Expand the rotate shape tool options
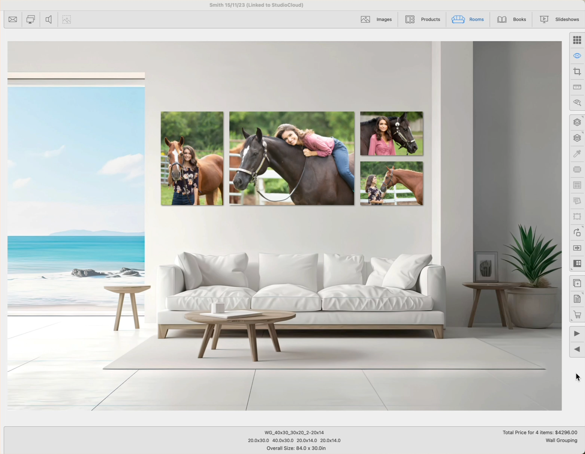Screen dimensions: 585x454 [x=577, y=232]
